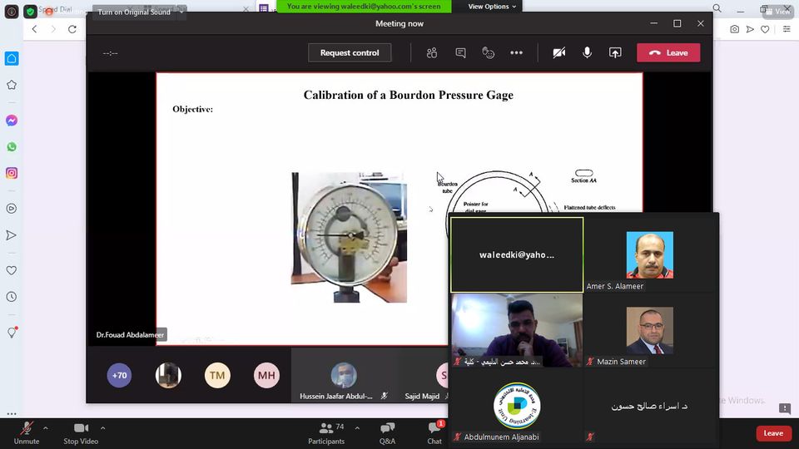Expand the View Options dropdown
Image resolution: width=799 pixels, height=449 pixels.
(492, 7)
